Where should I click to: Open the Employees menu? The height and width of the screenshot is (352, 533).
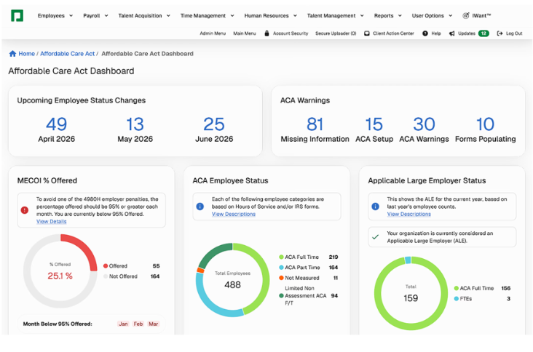(x=51, y=15)
